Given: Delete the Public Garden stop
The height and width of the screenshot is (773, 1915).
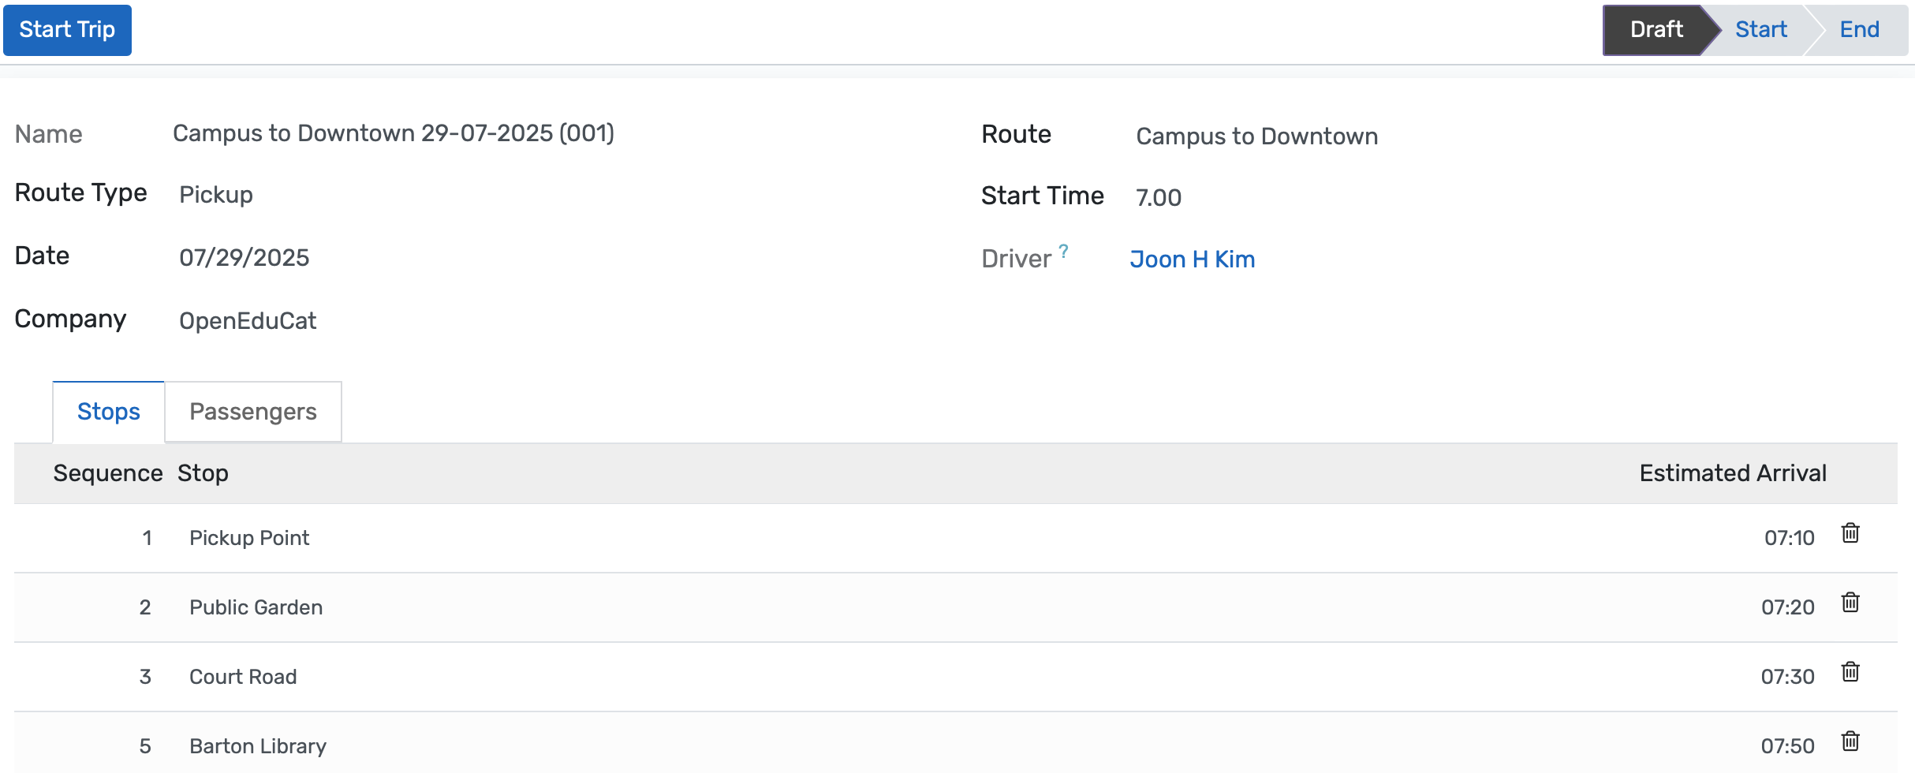Looking at the screenshot, I should point(1852,603).
